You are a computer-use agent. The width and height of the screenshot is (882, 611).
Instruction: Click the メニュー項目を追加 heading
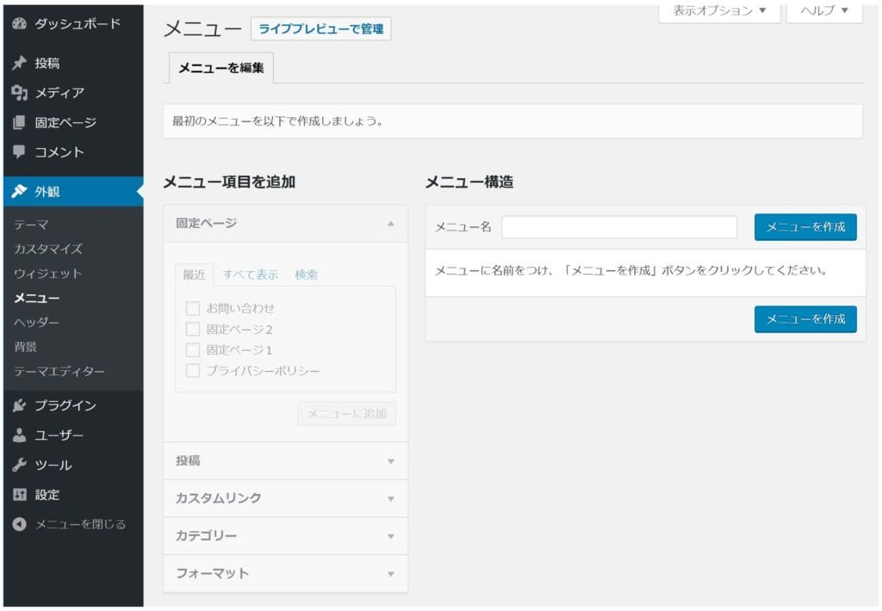tap(229, 182)
